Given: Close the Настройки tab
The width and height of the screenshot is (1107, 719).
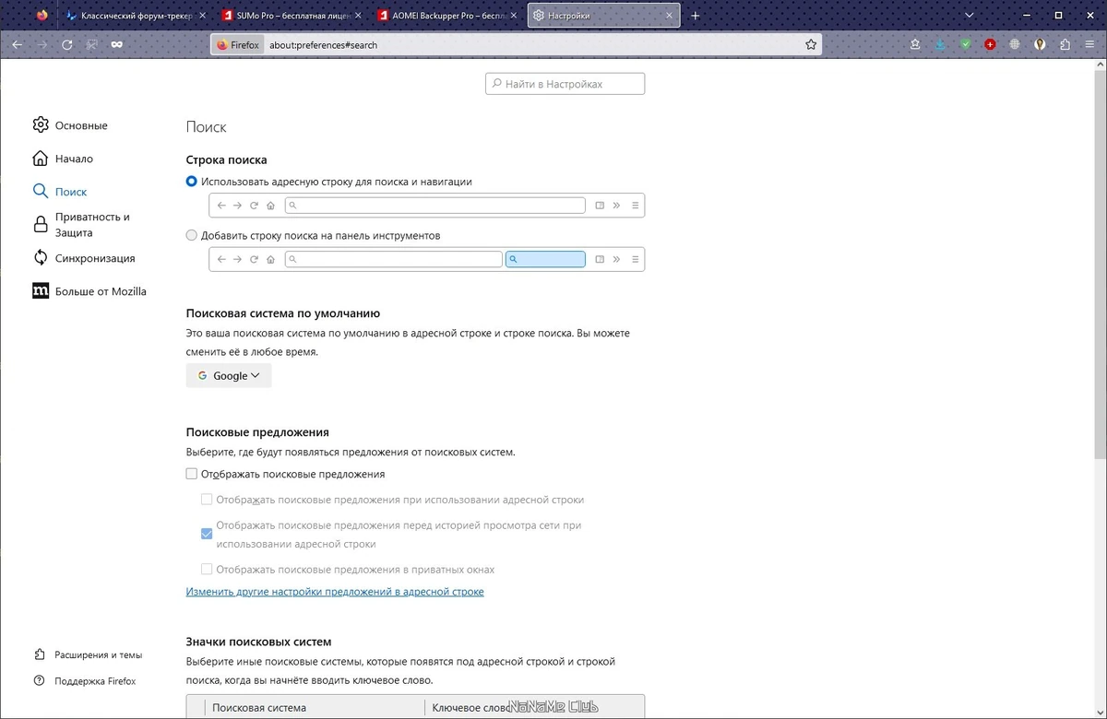Looking at the screenshot, I should (x=669, y=16).
